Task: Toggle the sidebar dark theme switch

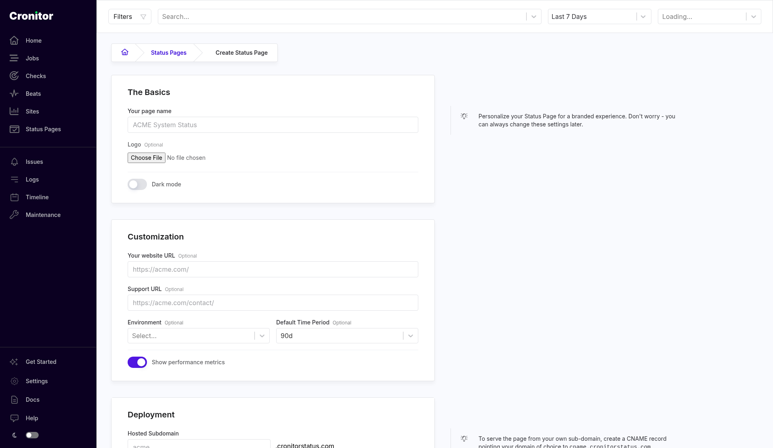Action: pos(32,435)
